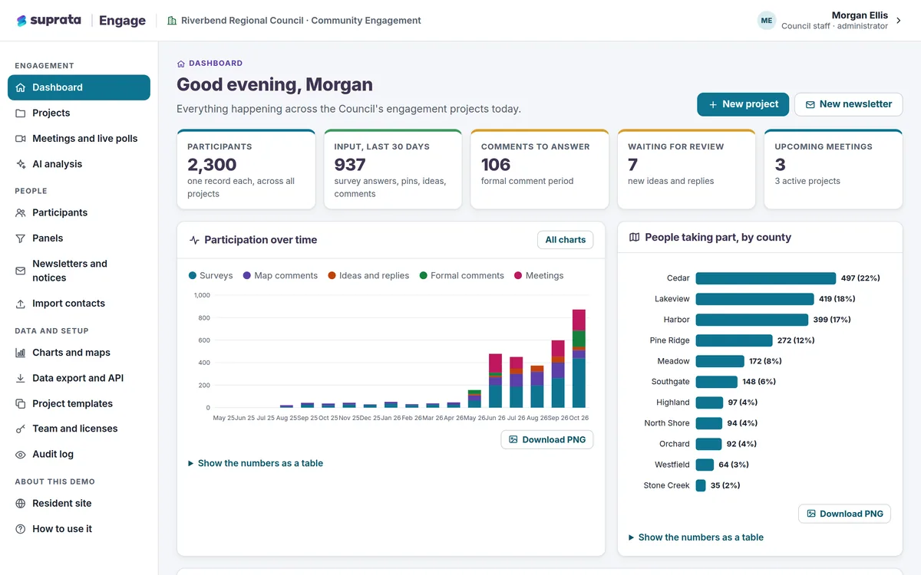Toggle the Surveys legend series

210,275
